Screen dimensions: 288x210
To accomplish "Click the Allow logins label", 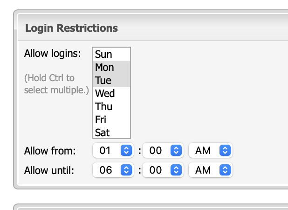I will (x=52, y=53).
